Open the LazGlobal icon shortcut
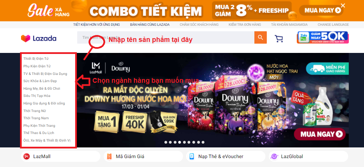 (x=274, y=156)
